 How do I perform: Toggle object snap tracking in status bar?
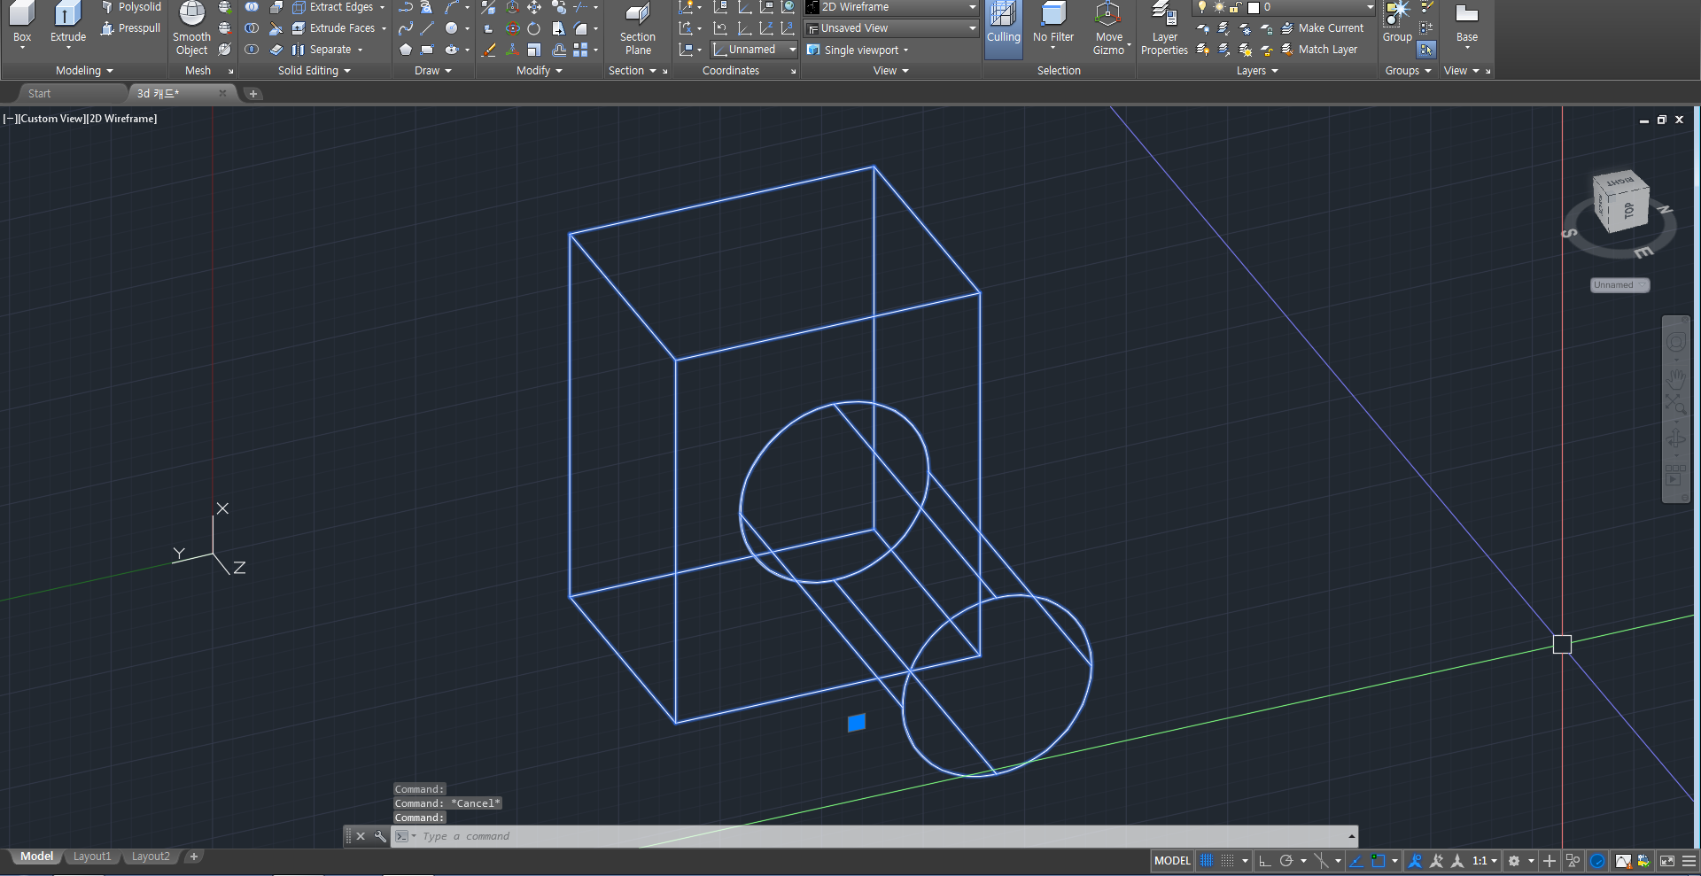point(1356,861)
